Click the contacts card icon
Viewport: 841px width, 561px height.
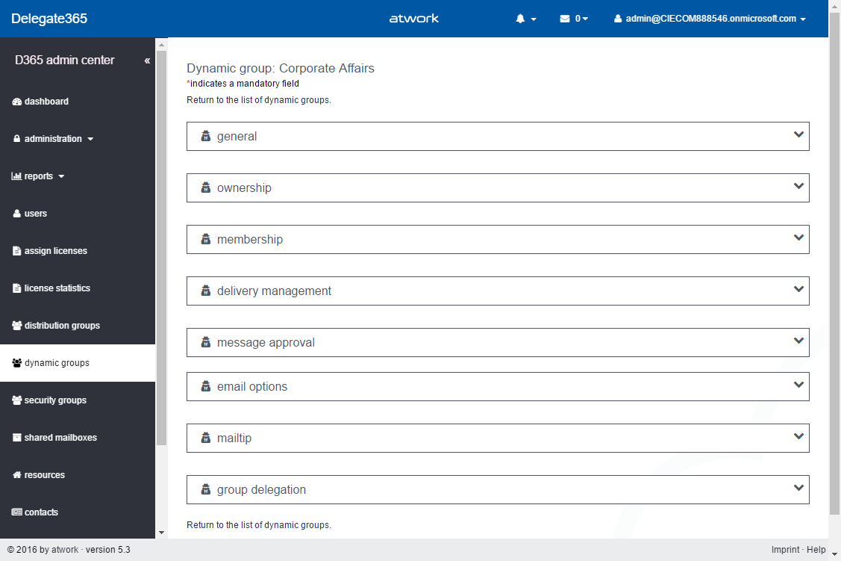pyautogui.click(x=16, y=512)
